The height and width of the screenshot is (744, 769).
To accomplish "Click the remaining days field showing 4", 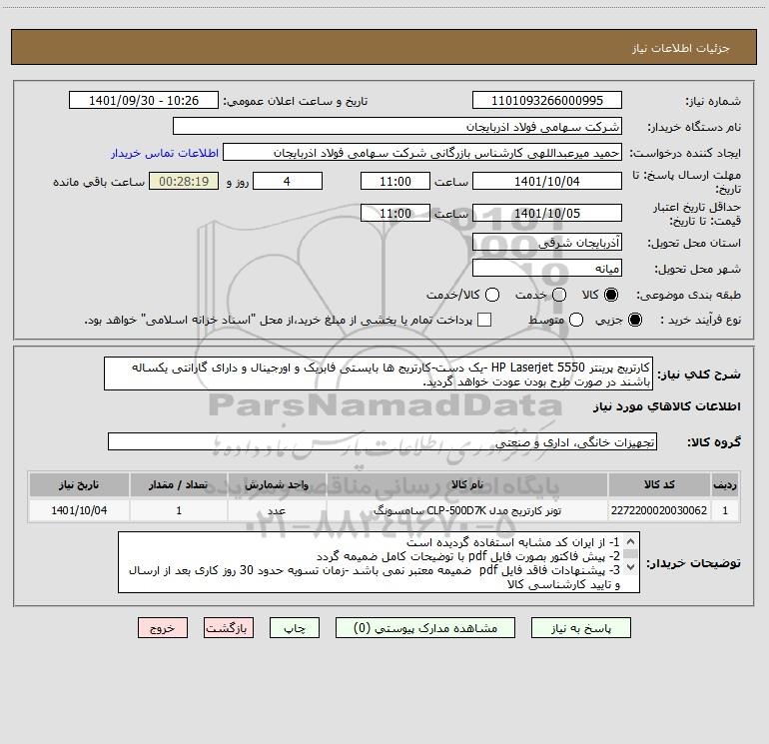I will pyautogui.click(x=288, y=182).
